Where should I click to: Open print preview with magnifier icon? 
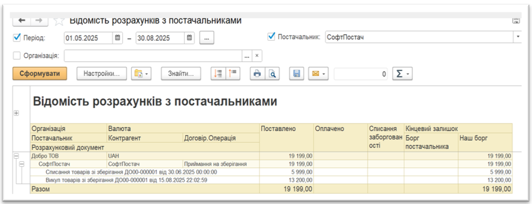point(272,74)
